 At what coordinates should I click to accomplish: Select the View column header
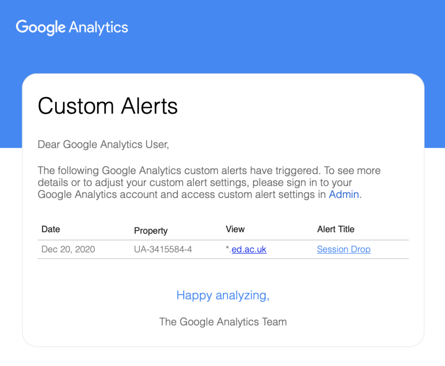(235, 229)
